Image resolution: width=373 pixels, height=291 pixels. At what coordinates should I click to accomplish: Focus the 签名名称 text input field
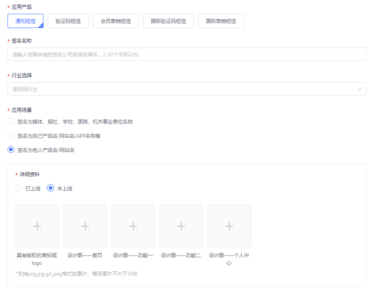[187, 54]
